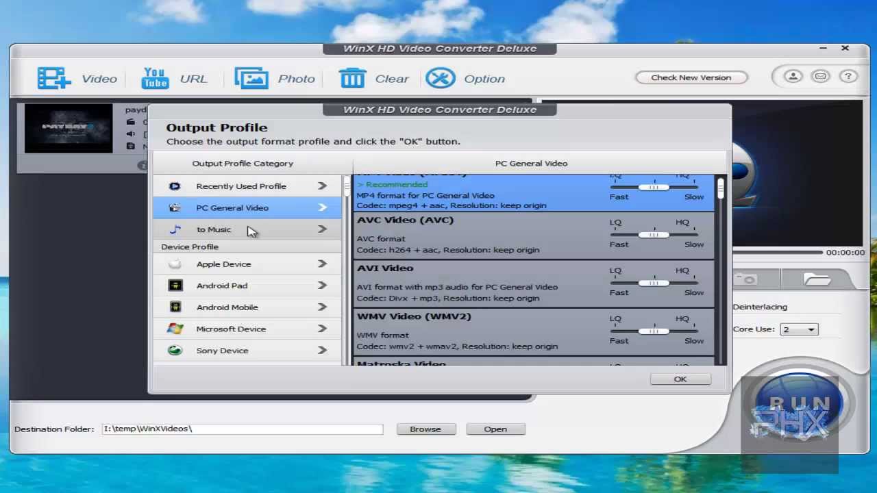Expand the Apple Device arrow
This screenshot has width=877, height=493.
pos(322,264)
